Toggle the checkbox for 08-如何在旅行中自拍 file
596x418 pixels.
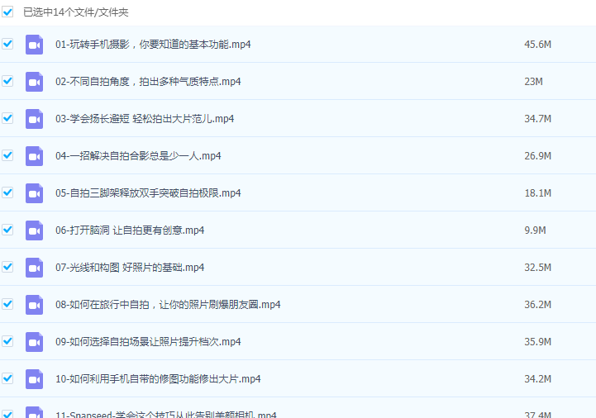(7, 304)
